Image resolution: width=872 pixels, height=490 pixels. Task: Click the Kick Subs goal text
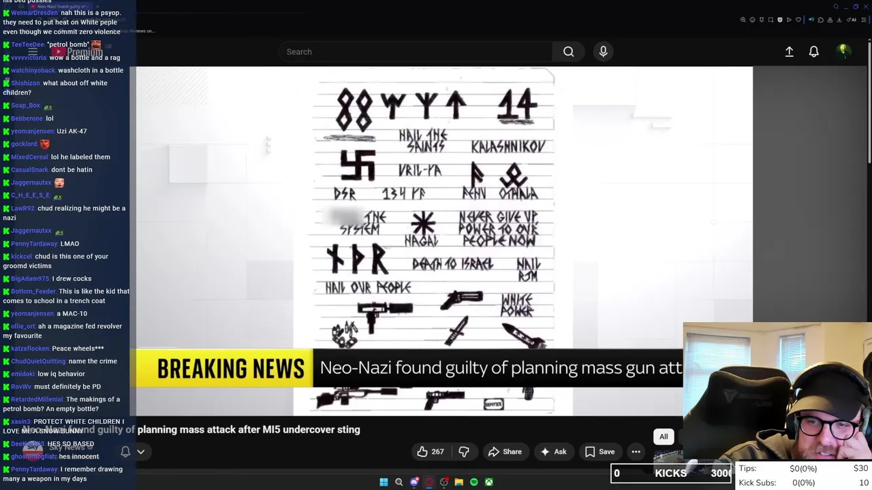pyautogui.click(x=758, y=483)
